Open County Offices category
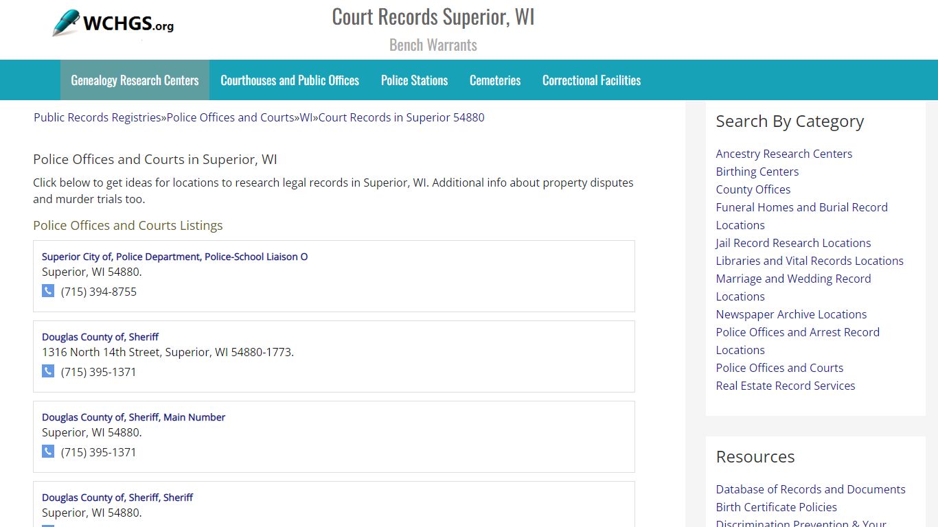938x527 pixels. click(x=753, y=189)
